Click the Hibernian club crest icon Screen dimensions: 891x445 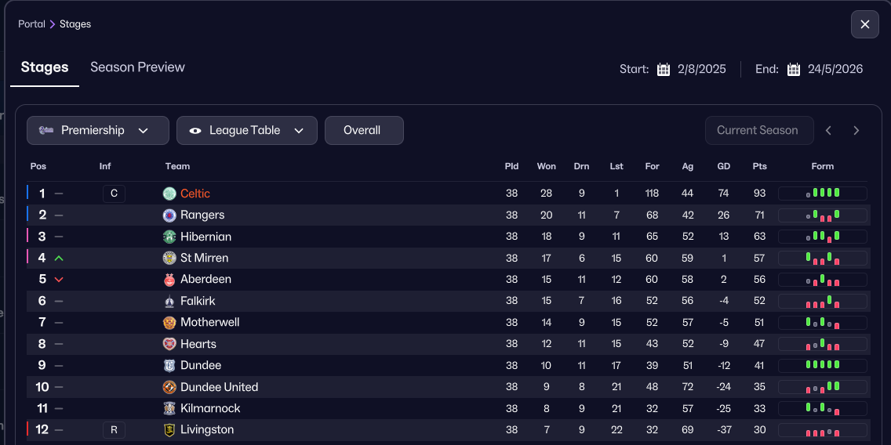[x=169, y=237]
